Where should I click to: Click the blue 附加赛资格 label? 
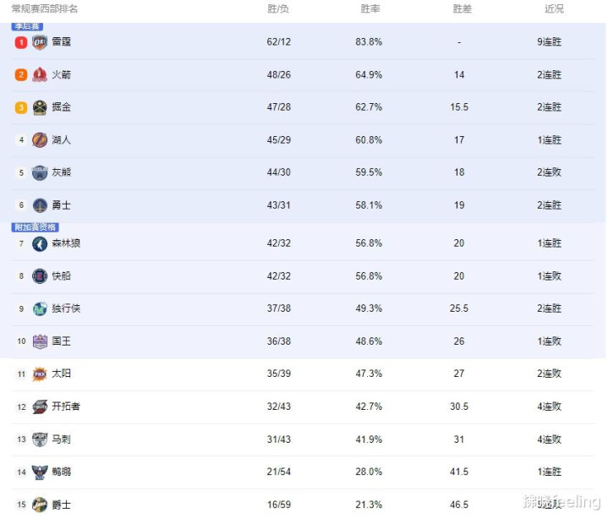click(35, 227)
